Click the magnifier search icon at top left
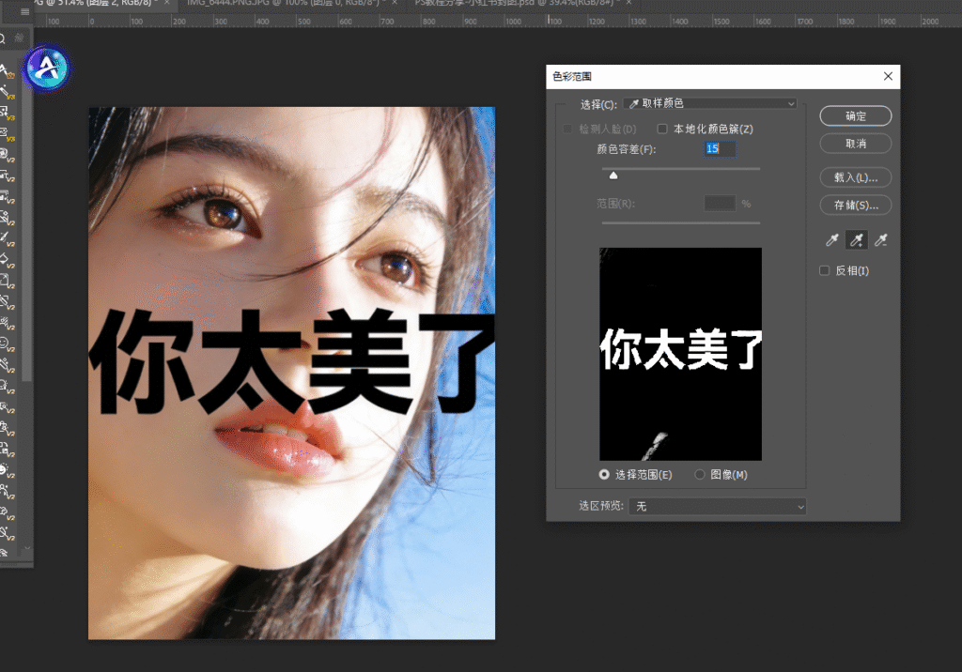Image resolution: width=962 pixels, height=672 pixels. [x=4, y=39]
